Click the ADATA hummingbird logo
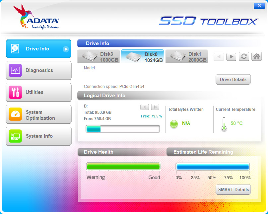This screenshot has width=268, height=214. pyautogui.click(x=36, y=17)
